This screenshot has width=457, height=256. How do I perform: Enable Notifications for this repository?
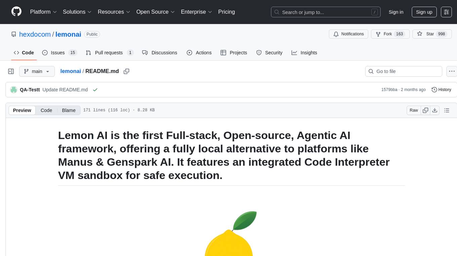(348, 34)
